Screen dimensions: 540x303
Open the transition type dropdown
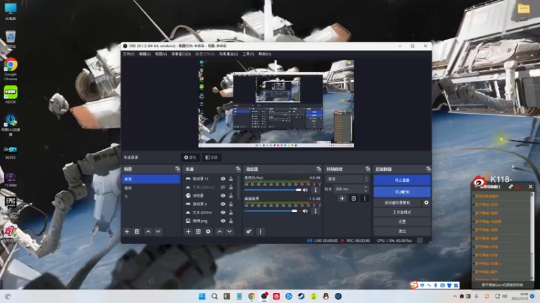click(347, 179)
